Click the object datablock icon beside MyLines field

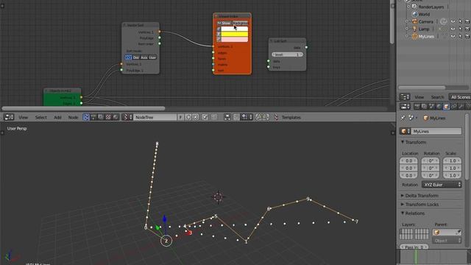[x=405, y=131]
